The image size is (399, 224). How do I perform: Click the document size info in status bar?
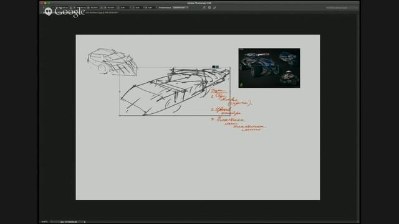(x=69, y=222)
